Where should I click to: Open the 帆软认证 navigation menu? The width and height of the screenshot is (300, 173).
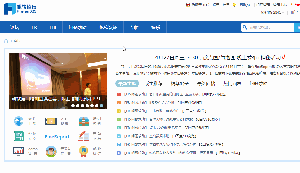click(108, 27)
